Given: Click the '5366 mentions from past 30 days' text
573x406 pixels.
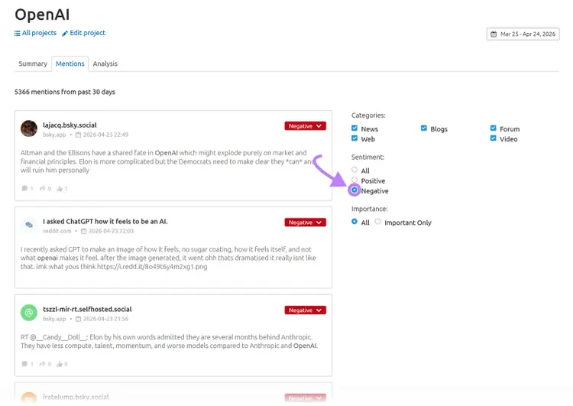Looking at the screenshot, I should 65,92.
